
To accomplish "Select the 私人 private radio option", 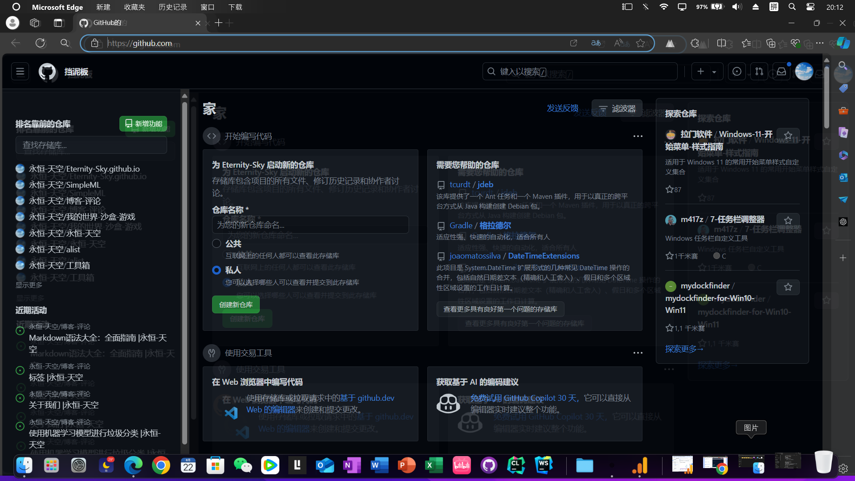I will click(217, 270).
